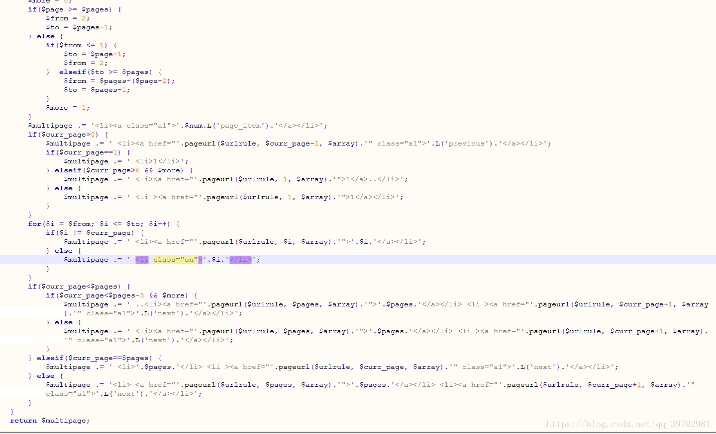Click the CSDN blog watermark link
This screenshot has width=716, height=434.
click(628, 424)
